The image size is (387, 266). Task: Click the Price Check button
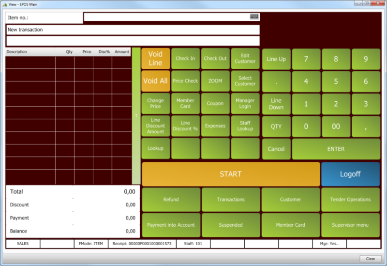tap(185, 81)
